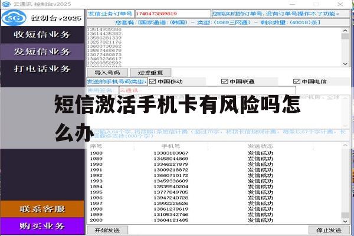Click the 序号 column header
The width and height of the screenshot is (354, 236).
[x=96, y=146]
